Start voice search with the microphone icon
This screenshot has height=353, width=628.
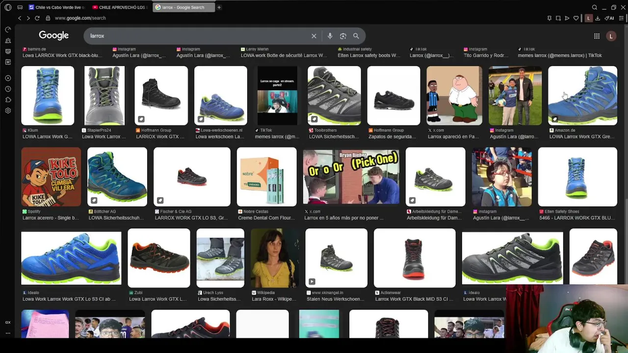(x=330, y=36)
